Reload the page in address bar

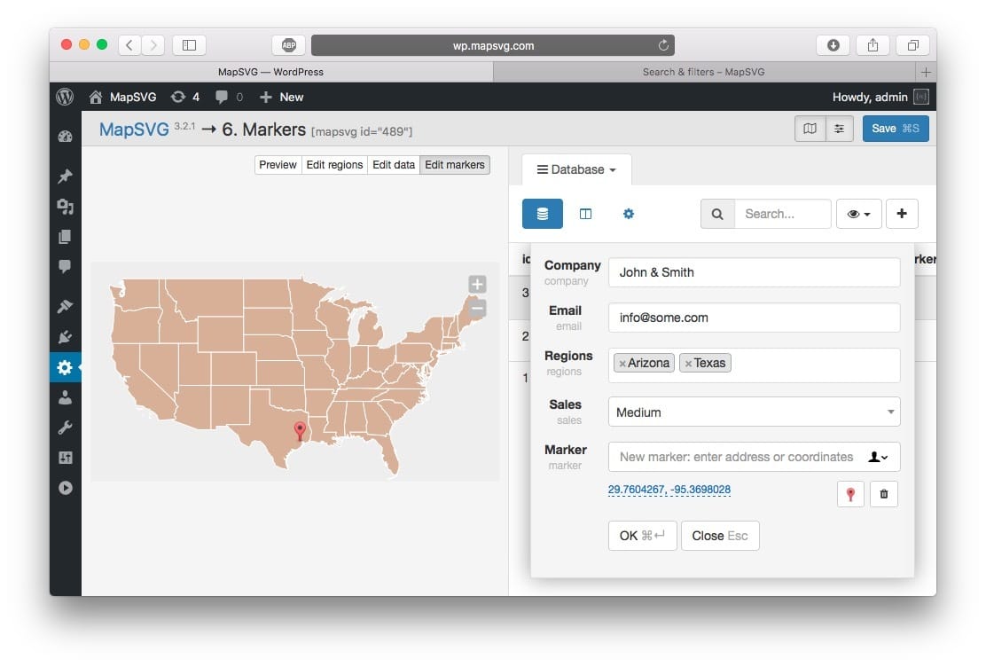coord(663,45)
